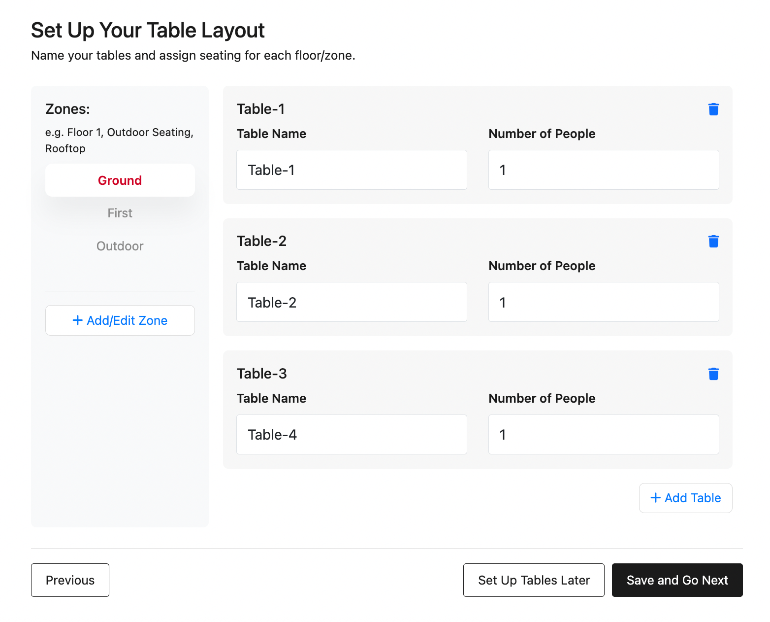Viewport: 770px width, 622px height.
Task: Choose Set Up Tables Later
Action: [x=534, y=580]
